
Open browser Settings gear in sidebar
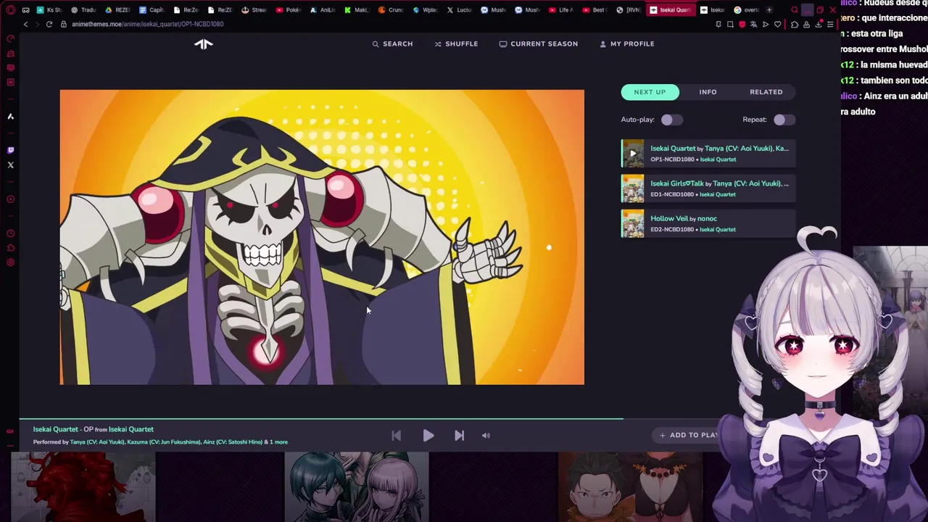[x=10, y=262]
